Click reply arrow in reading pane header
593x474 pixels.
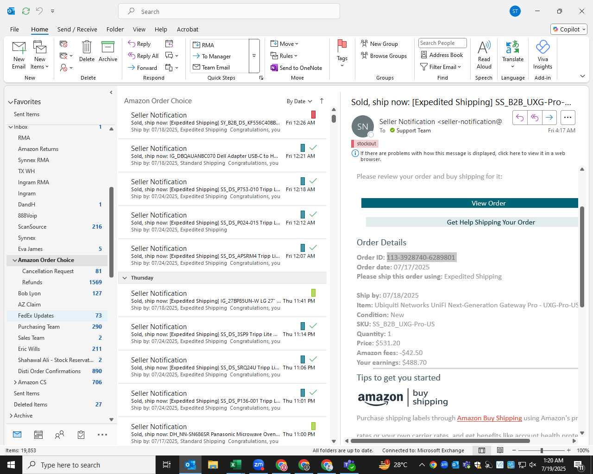click(520, 118)
